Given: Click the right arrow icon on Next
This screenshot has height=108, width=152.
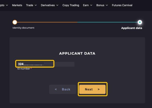Looking at the screenshot, I should pos(99,89).
